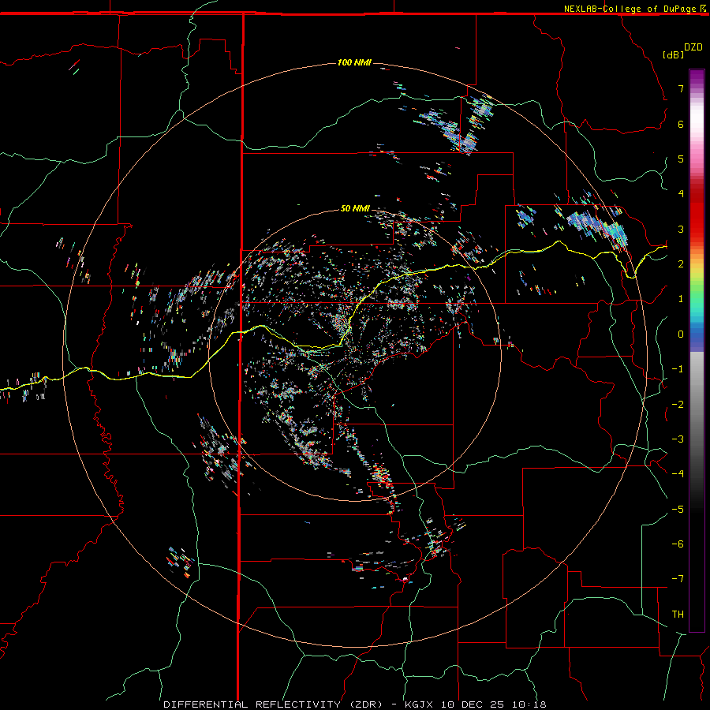
Task: Click the DIFFERENTIAL REFLECTIVITY caption text
Action: tap(252, 704)
